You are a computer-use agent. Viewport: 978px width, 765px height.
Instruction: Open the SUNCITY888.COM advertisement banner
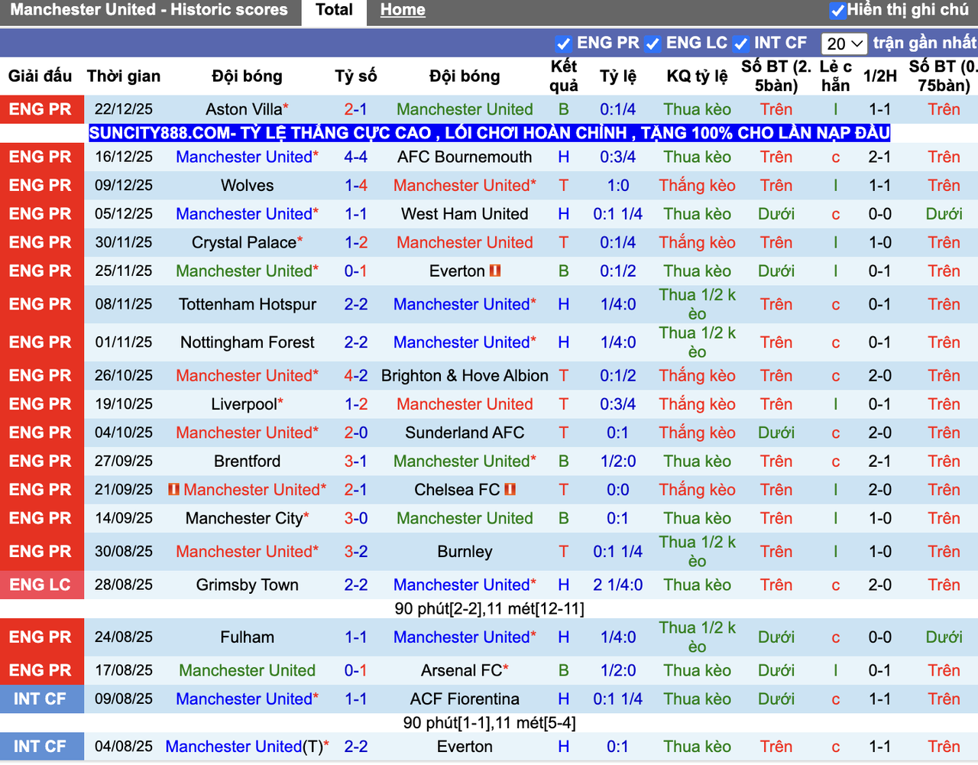coord(489,133)
